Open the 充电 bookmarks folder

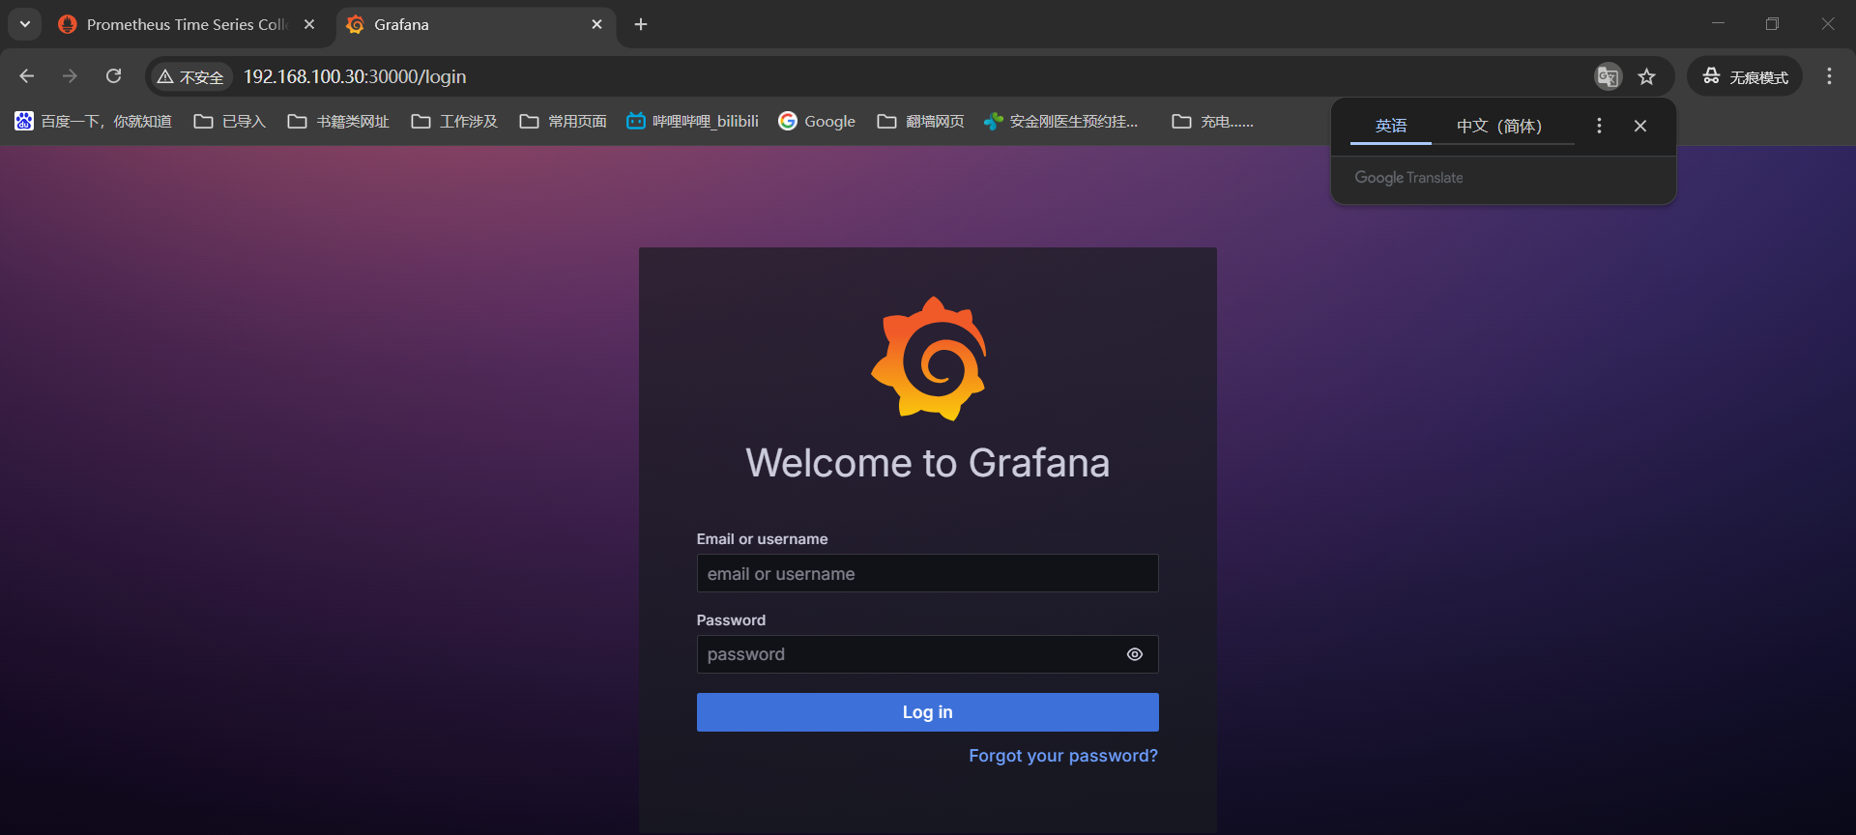pos(1212,121)
